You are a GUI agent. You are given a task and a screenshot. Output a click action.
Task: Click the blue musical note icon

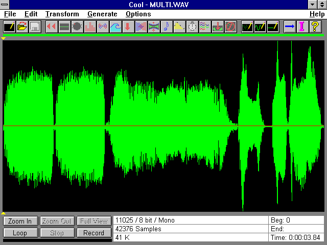tap(167, 27)
